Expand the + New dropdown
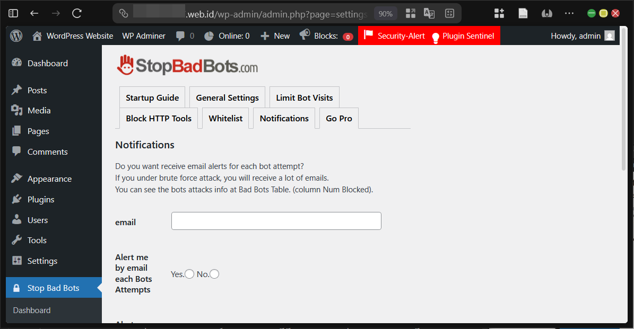Screen dimensions: 634x329 point(275,35)
